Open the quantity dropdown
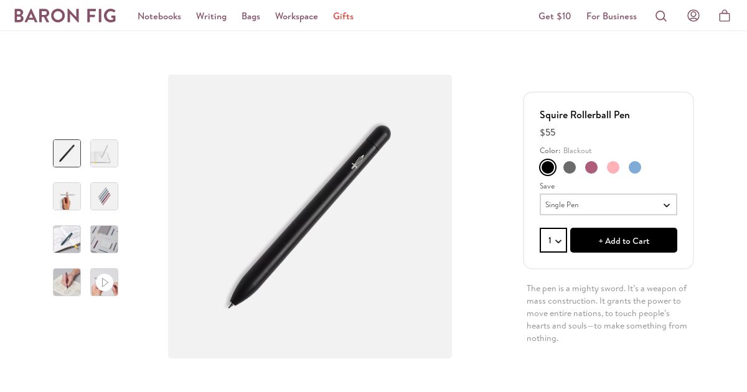 [553, 241]
